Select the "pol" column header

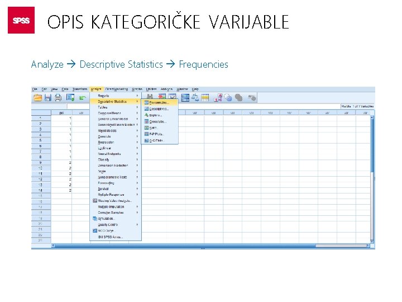pos(61,113)
